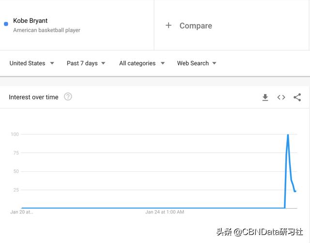Click the 75 value on y-axis
Viewport: 310px width, 243px height.
pos(15,153)
